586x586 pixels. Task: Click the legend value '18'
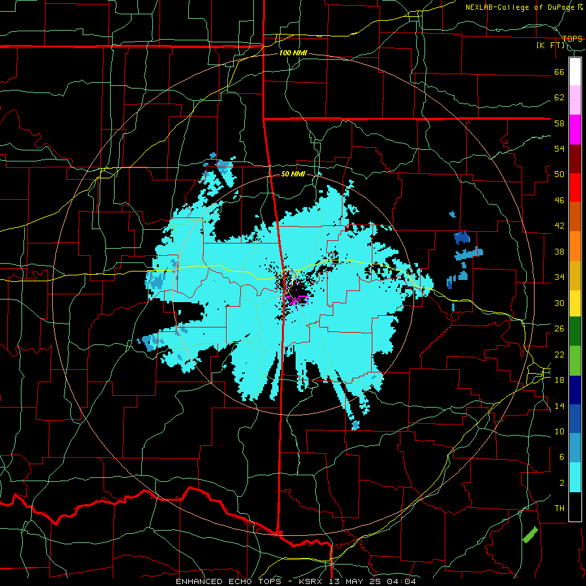point(559,380)
